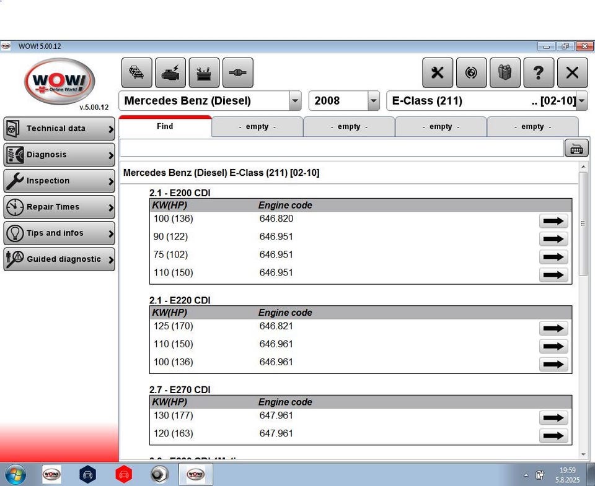The image size is (595, 486).
Task: Open the on-screen keyboard icon
Action: coord(576,148)
